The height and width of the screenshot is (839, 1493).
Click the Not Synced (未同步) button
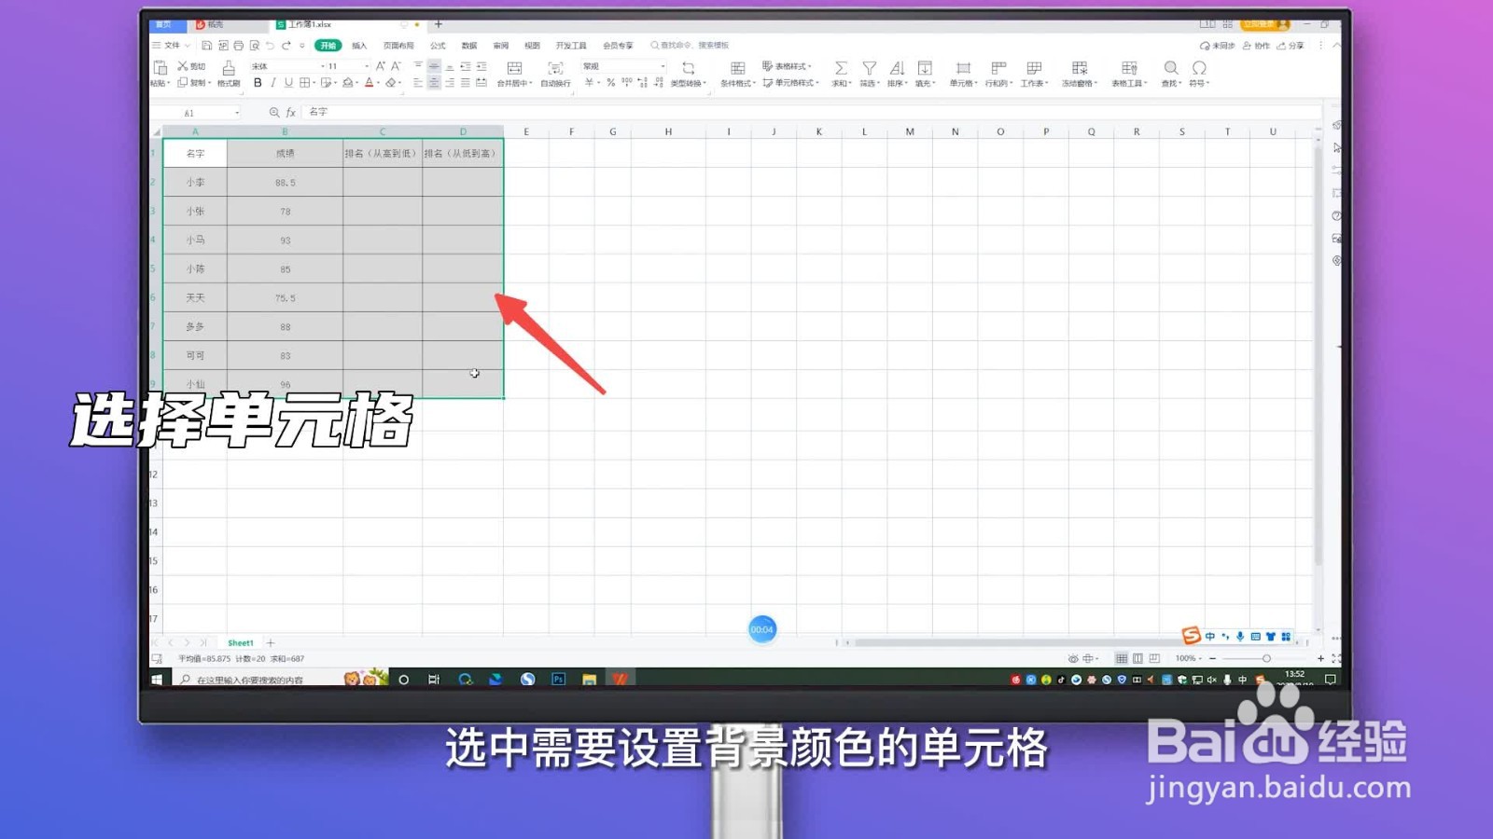[x=1218, y=46]
